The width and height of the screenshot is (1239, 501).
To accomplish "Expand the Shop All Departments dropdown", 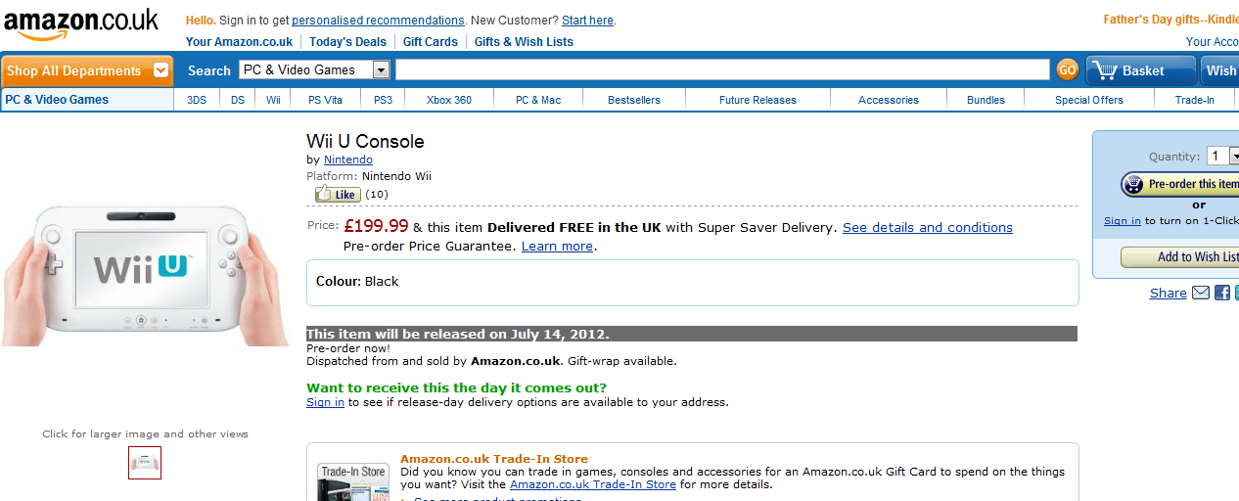I will (x=87, y=70).
